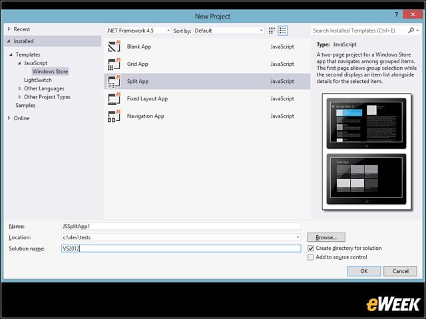Click the Grid App template icon
This screenshot has height=319, width=426.
pyautogui.click(x=114, y=64)
